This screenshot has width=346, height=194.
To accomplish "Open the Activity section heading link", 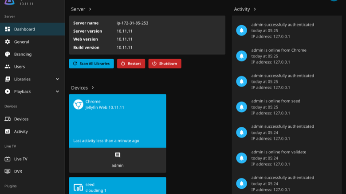I will (x=245, y=9).
